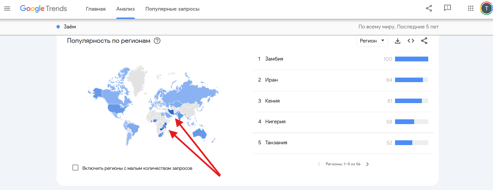This screenshot has width=493, height=190.
Task: Enable including low search volume regions
Action: (x=75, y=168)
